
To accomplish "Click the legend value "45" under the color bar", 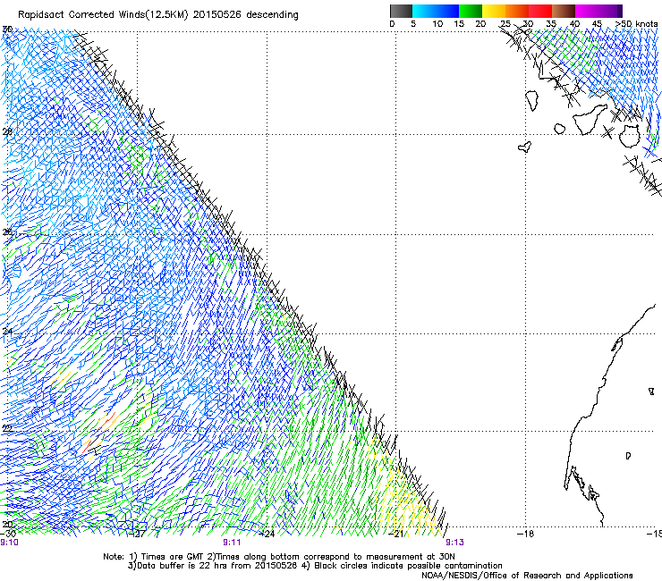I will 597,24.
